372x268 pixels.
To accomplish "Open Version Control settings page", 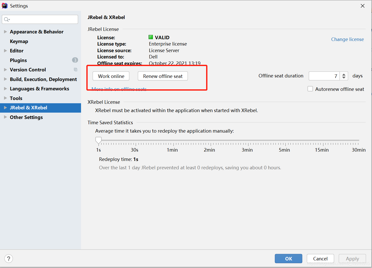I will pos(28,70).
